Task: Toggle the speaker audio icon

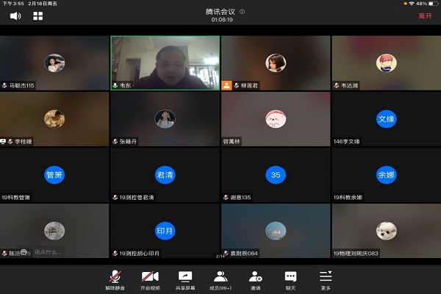Action: pyautogui.click(x=15, y=15)
